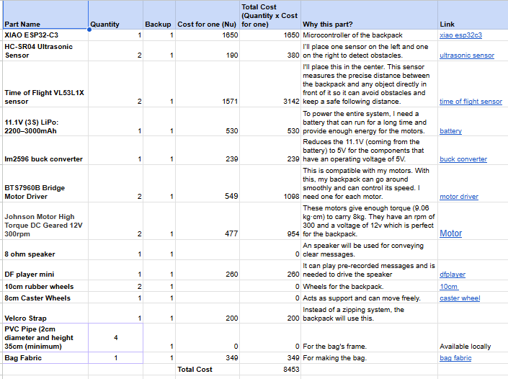Select the Bag Fabric quantity cell

click(116, 357)
